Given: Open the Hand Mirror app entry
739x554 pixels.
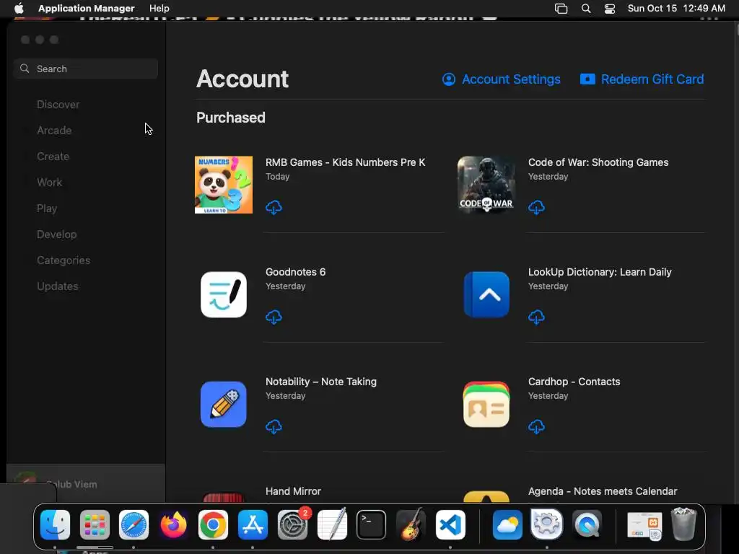Looking at the screenshot, I should coord(293,491).
